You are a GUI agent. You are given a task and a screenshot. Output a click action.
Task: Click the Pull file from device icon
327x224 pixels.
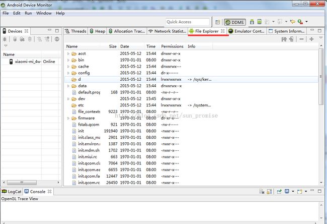pyautogui.click(x=284, y=39)
